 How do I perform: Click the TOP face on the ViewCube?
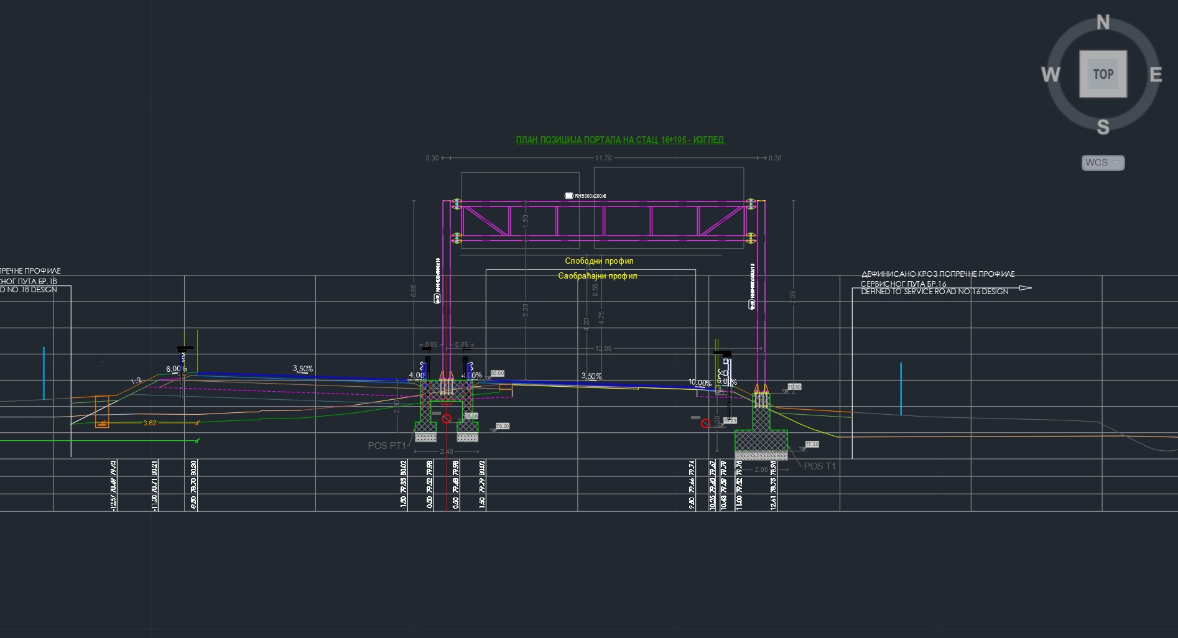pos(1102,74)
